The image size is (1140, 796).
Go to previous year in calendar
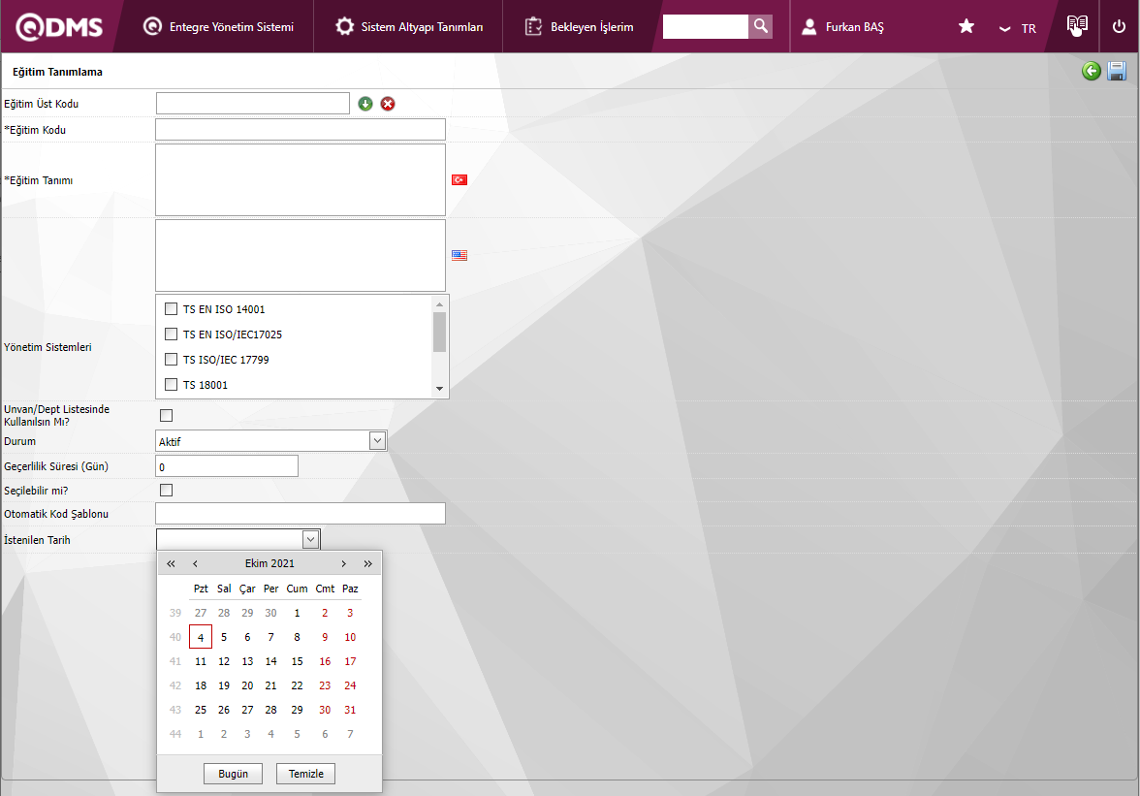pos(171,563)
